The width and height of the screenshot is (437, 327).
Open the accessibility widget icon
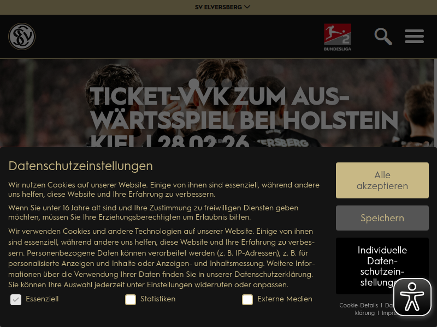pyautogui.click(x=412, y=297)
